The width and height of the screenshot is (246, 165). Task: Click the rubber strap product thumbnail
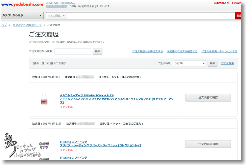click(44, 145)
